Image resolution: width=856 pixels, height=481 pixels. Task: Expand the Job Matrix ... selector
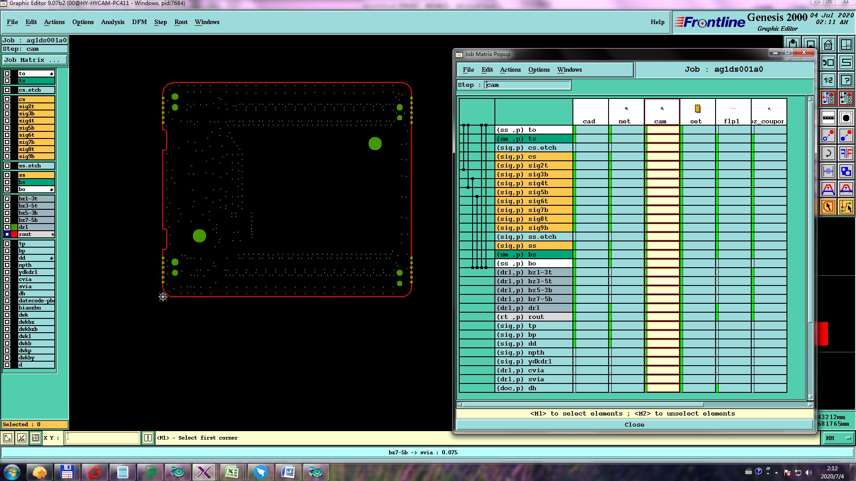[x=34, y=60]
